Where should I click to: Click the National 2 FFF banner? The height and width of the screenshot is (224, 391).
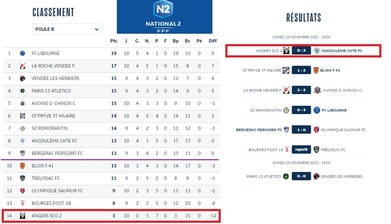click(164, 17)
